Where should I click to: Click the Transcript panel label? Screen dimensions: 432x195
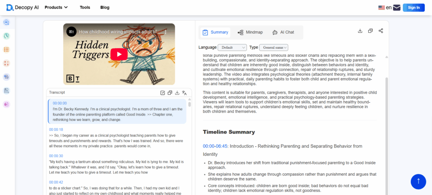click(57, 92)
